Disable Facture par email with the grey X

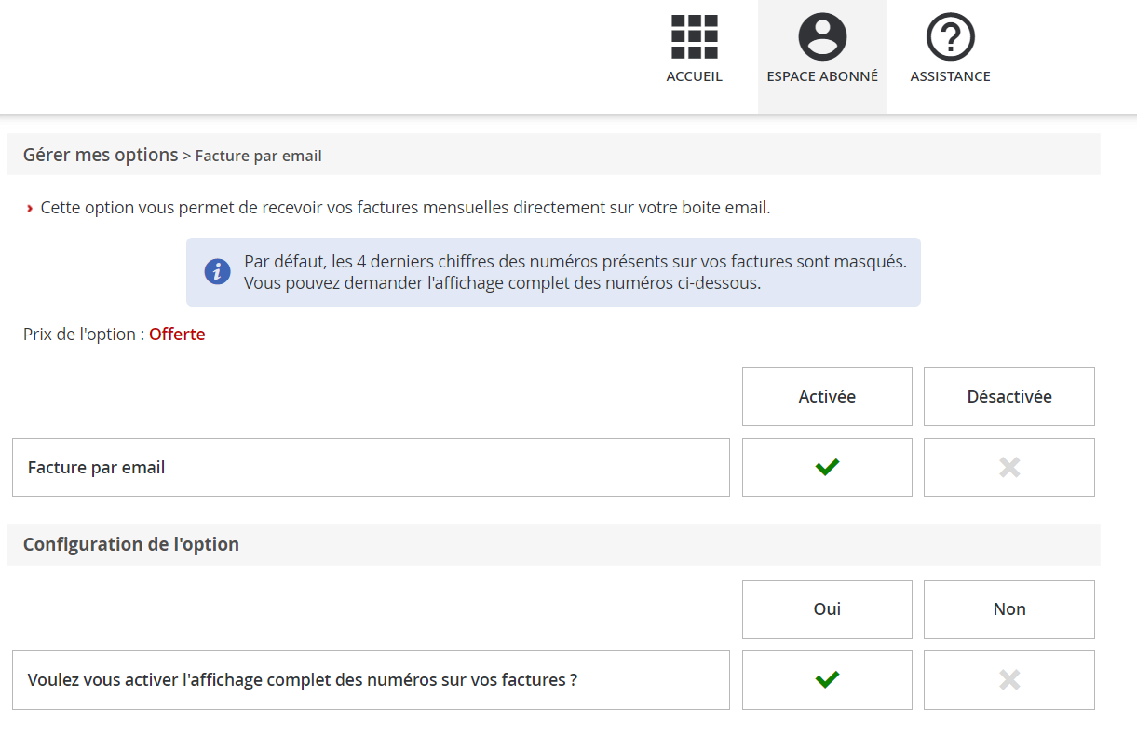[x=1009, y=468]
